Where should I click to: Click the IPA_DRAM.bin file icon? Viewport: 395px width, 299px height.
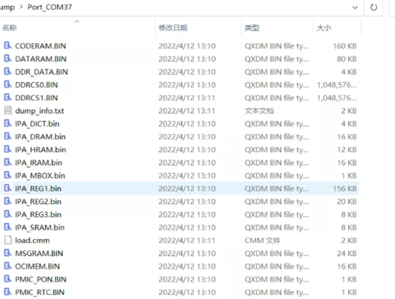tap(7, 136)
